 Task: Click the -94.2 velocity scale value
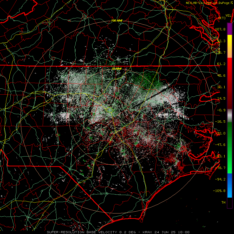tap(220, 179)
